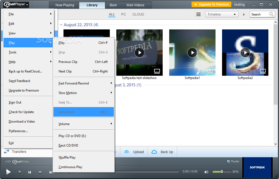Adjust the volume slider at 50%
The image size is (279, 179).
point(222,172)
